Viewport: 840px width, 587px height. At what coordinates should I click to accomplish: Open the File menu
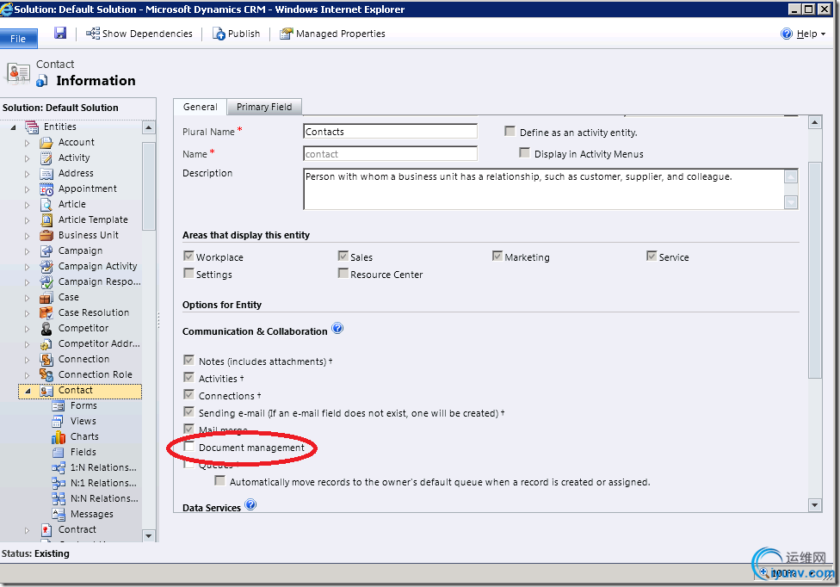(x=18, y=39)
